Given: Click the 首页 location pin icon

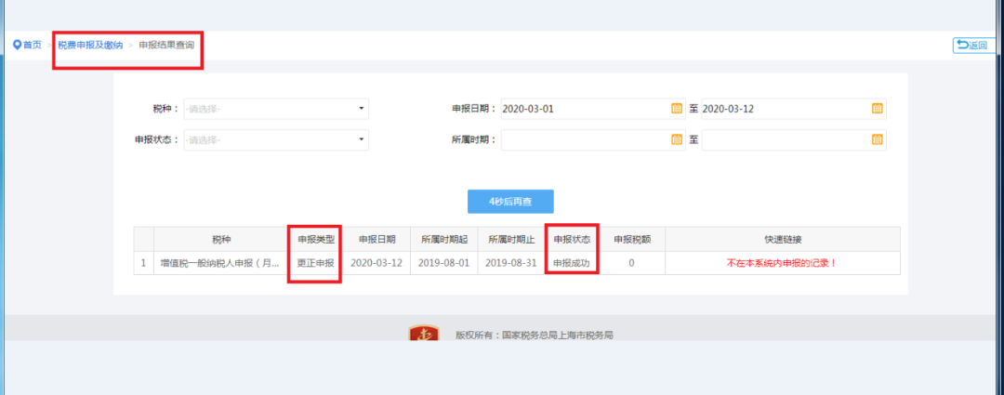Looking at the screenshot, I should [18, 45].
